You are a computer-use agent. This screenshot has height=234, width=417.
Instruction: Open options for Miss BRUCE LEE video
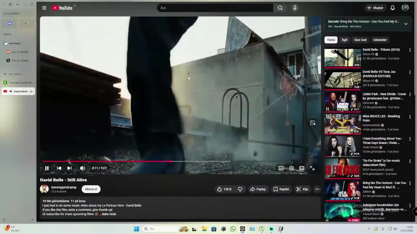pyautogui.click(x=410, y=117)
